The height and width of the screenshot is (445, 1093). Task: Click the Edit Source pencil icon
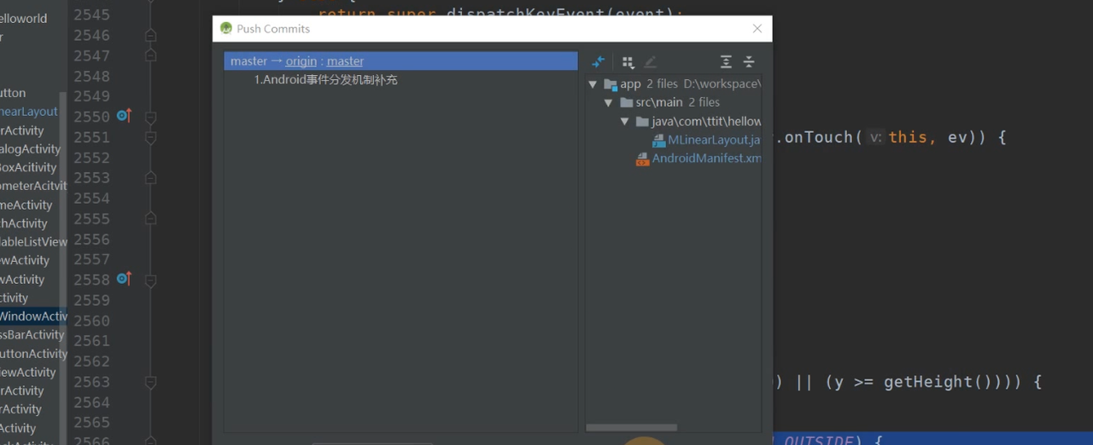coord(651,62)
